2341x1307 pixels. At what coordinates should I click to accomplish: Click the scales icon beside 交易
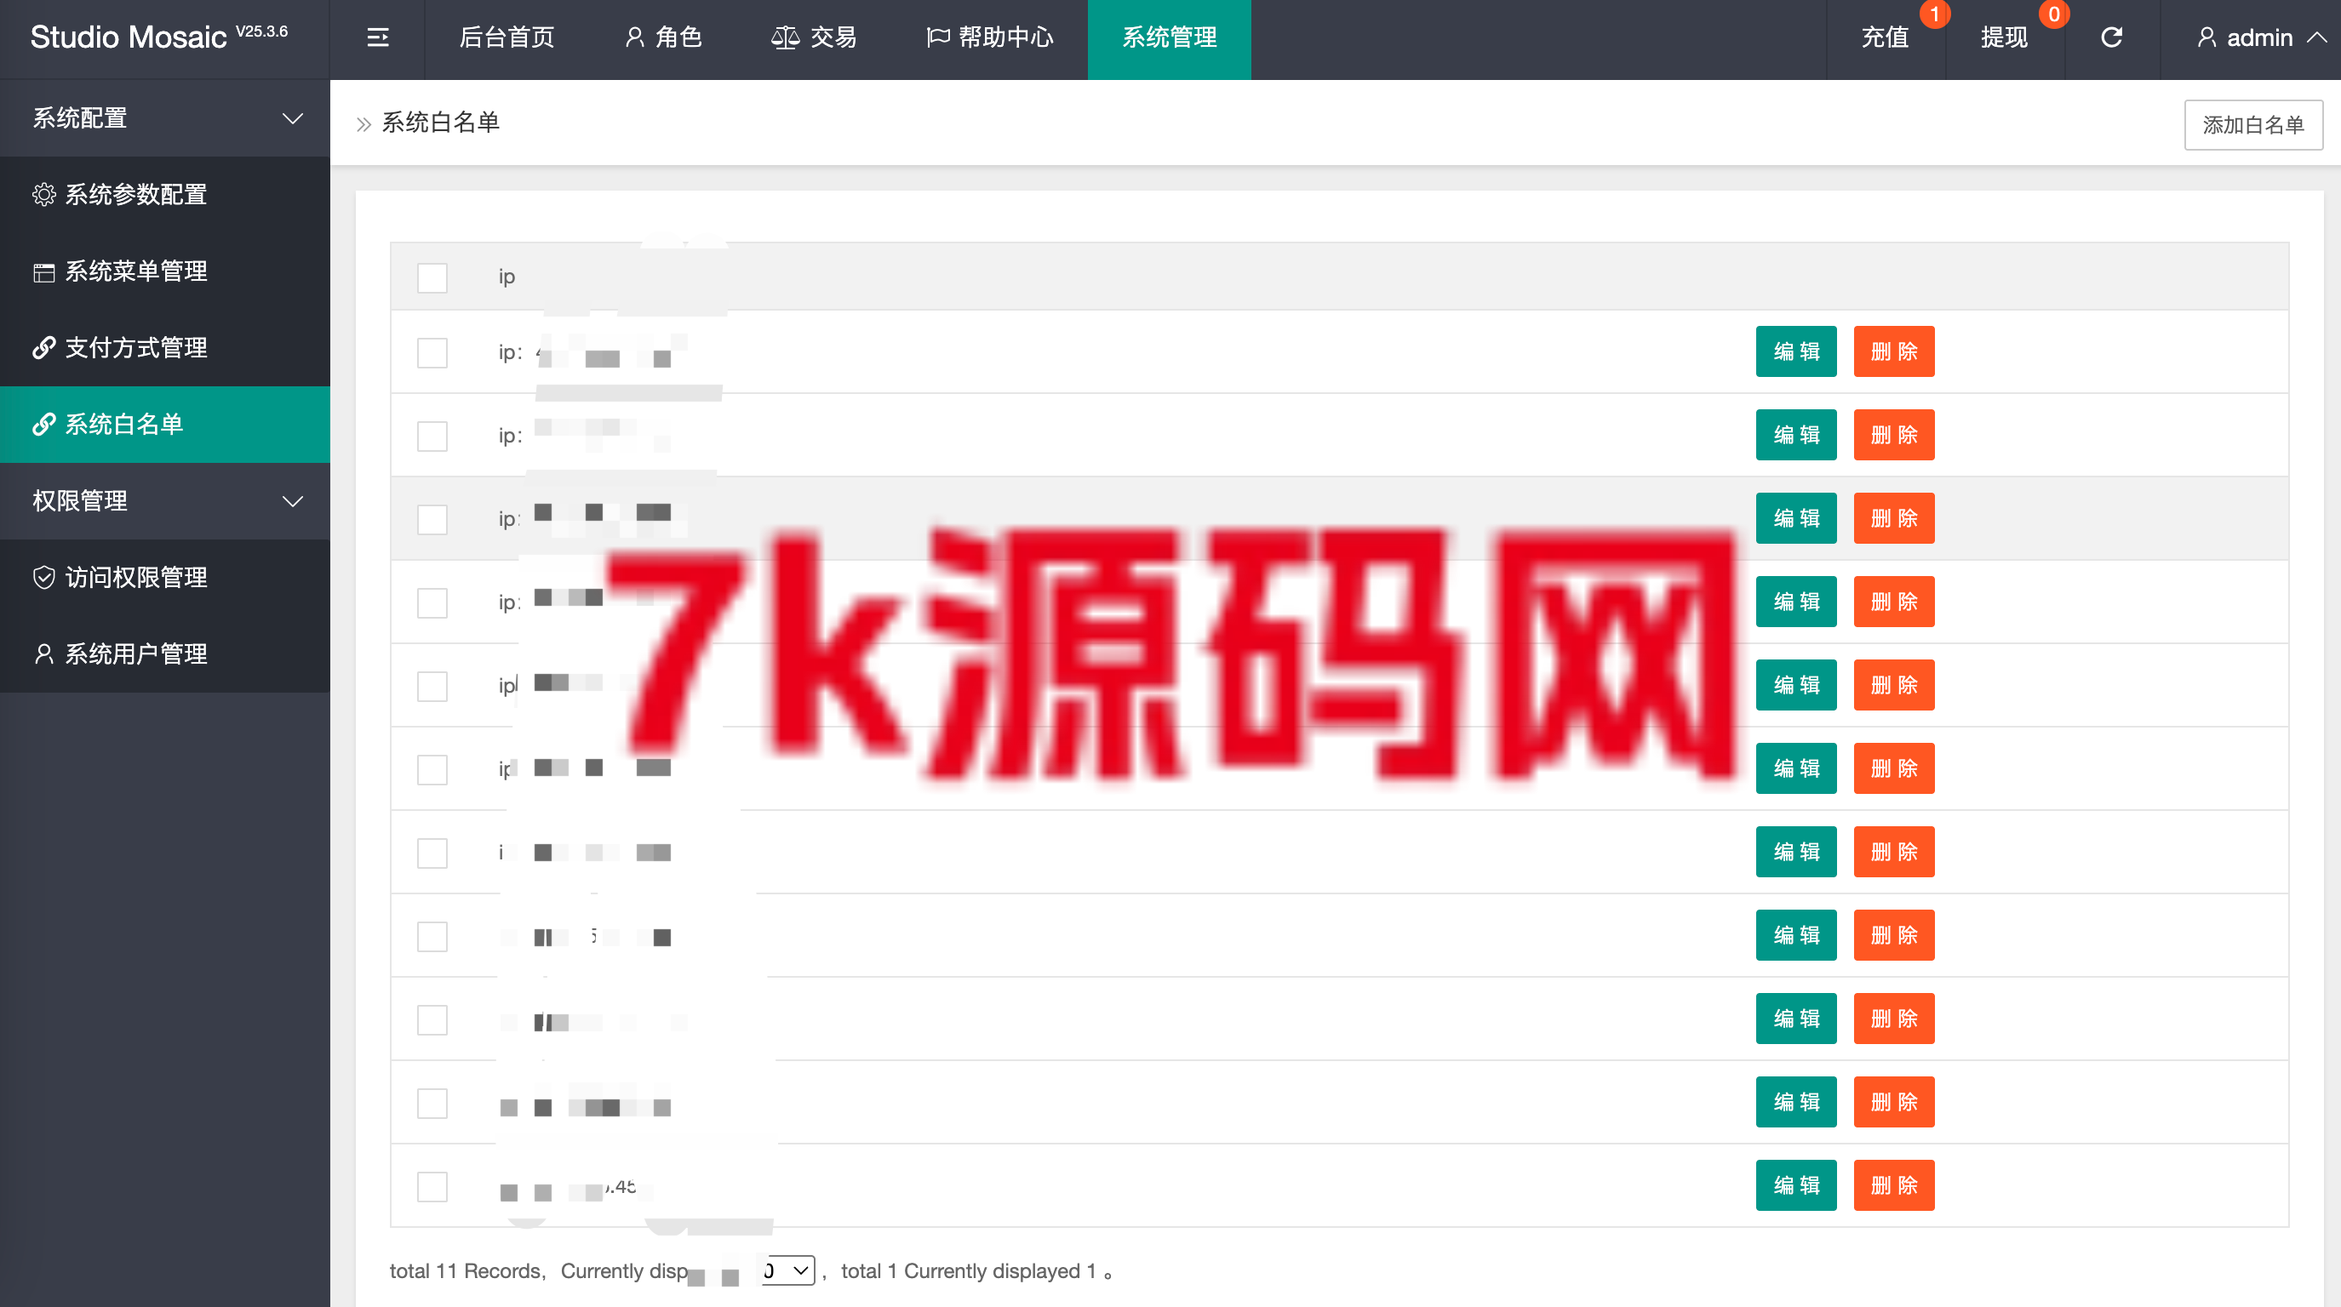(784, 37)
